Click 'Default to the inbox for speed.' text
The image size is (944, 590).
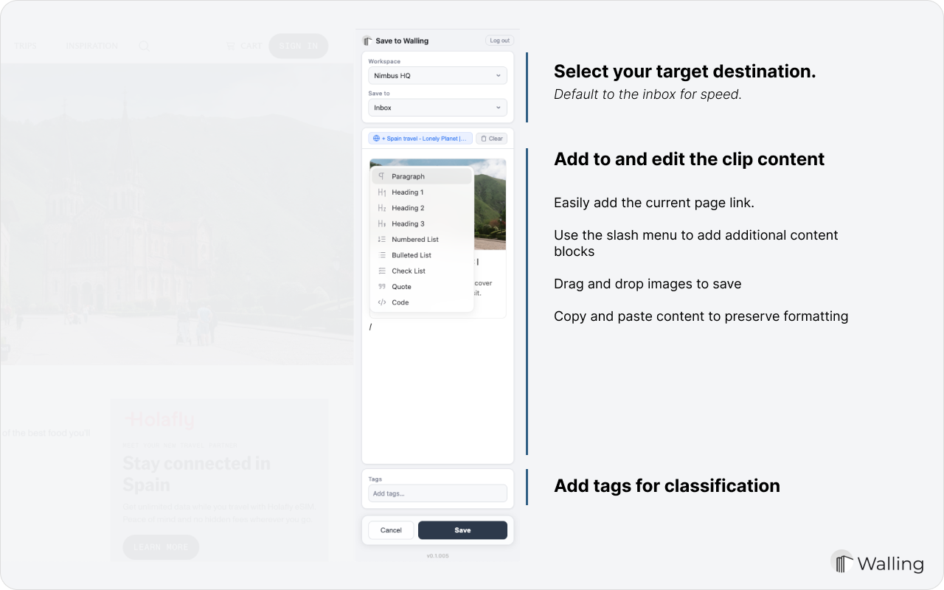coord(648,94)
